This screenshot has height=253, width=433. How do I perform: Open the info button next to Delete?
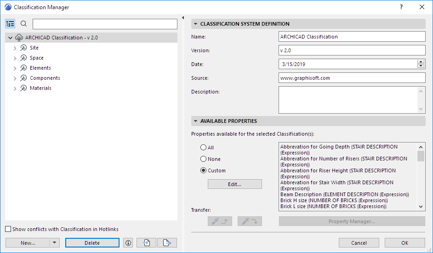(x=128, y=243)
